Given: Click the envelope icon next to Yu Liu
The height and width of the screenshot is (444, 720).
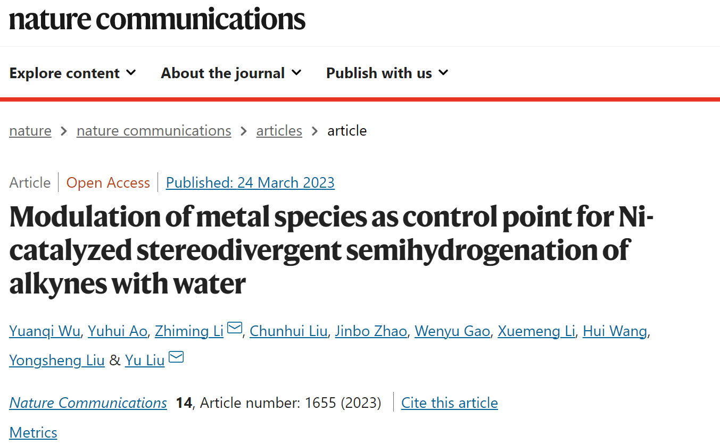Looking at the screenshot, I should 176,357.
